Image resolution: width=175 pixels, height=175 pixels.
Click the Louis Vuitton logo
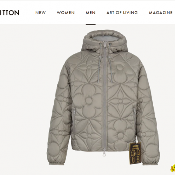click(10, 13)
